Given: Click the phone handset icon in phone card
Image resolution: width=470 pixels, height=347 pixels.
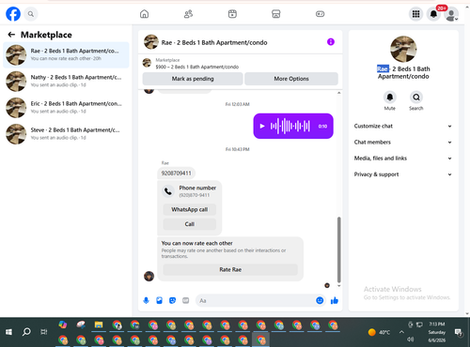Looking at the screenshot, I should click(x=168, y=191).
